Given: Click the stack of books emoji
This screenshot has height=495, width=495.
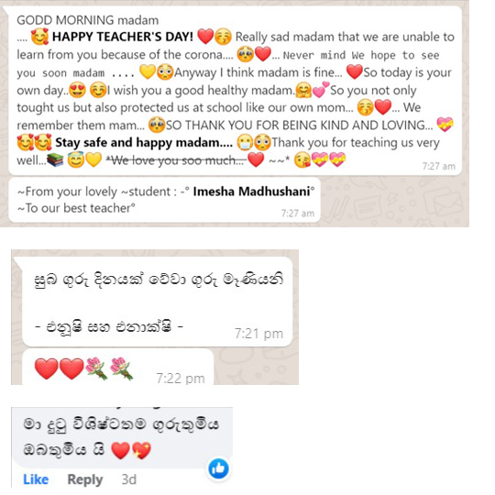Looking at the screenshot, I should click(x=55, y=159).
